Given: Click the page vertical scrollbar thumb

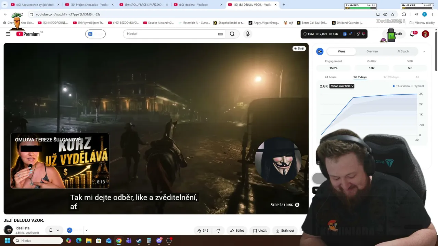Looking at the screenshot, I should (436, 51).
